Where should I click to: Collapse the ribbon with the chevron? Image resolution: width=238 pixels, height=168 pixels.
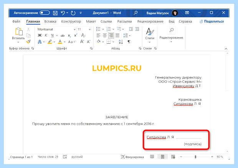(x=226, y=49)
